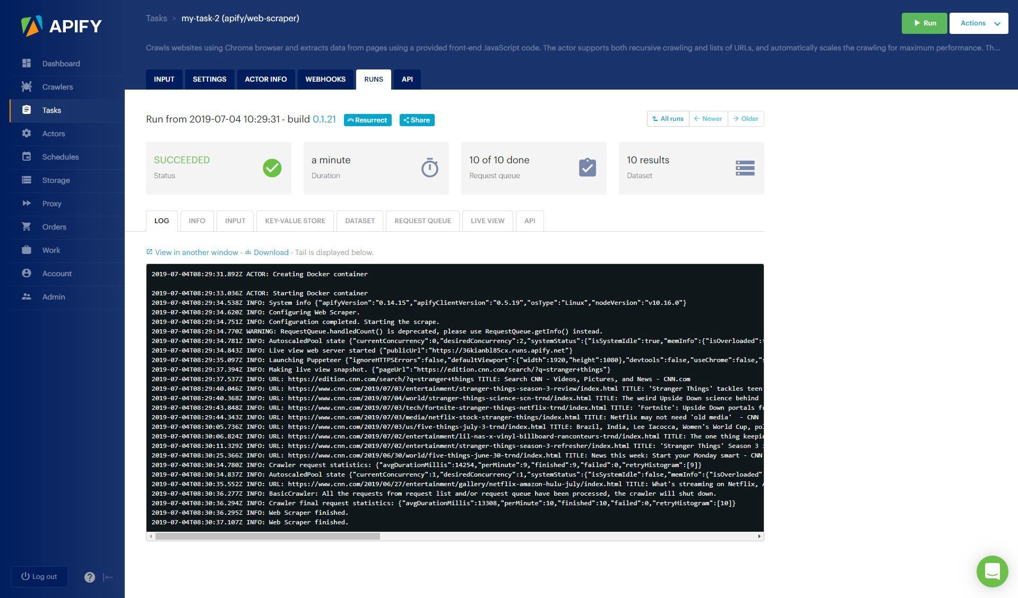The image size is (1018, 598).
Task: Click the Resurrect button
Action: click(x=368, y=120)
